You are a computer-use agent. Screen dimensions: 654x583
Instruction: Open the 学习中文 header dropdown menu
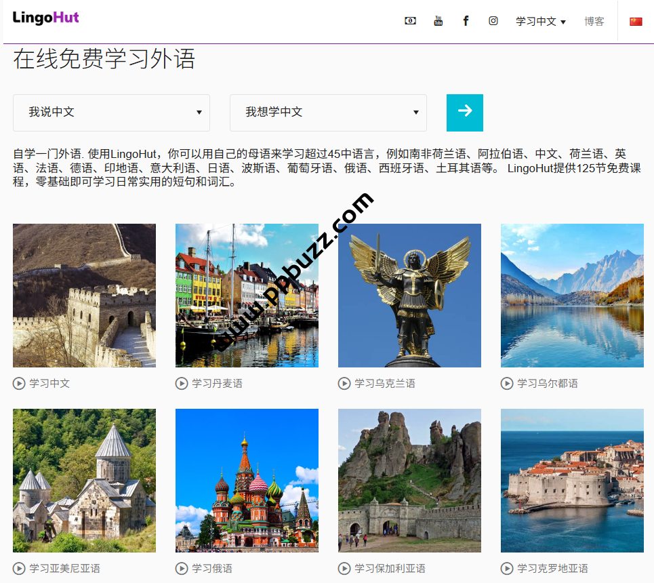(x=540, y=22)
